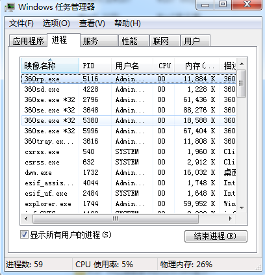The width and height of the screenshot is (265, 275).
Task: Select csrss.exe with PID 540
Action: [129, 151]
